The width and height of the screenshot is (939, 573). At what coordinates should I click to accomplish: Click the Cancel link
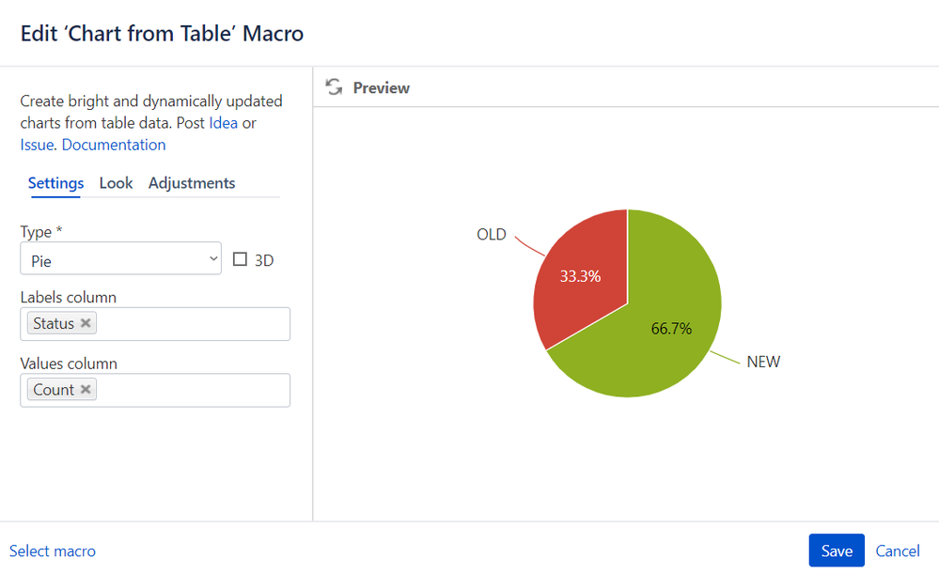pyautogui.click(x=897, y=551)
